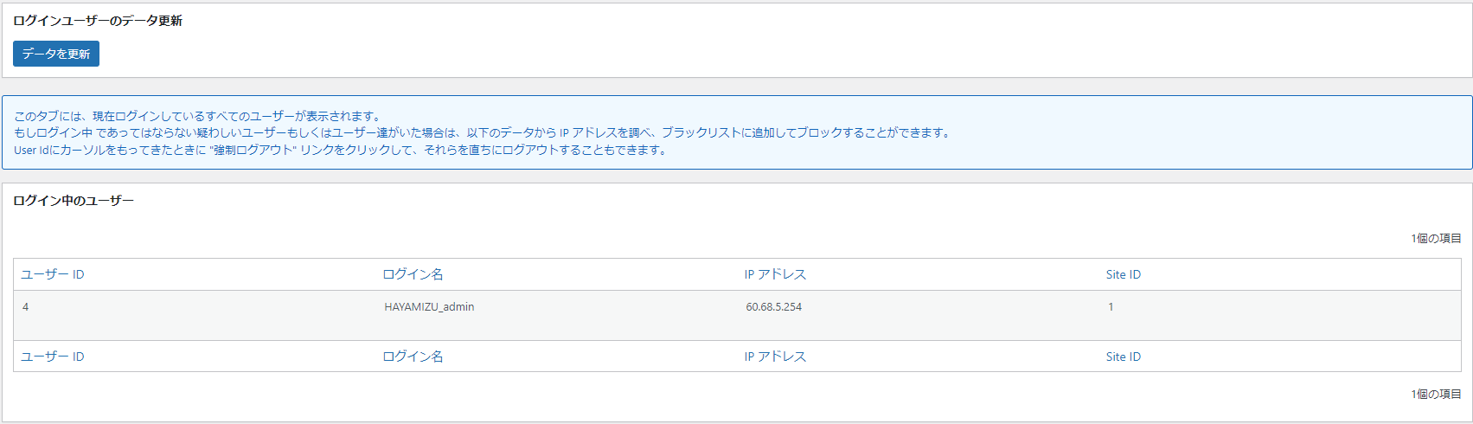Click the 1個の項目 count above the table
Screen dimensions: 1473x424
tap(1436, 238)
